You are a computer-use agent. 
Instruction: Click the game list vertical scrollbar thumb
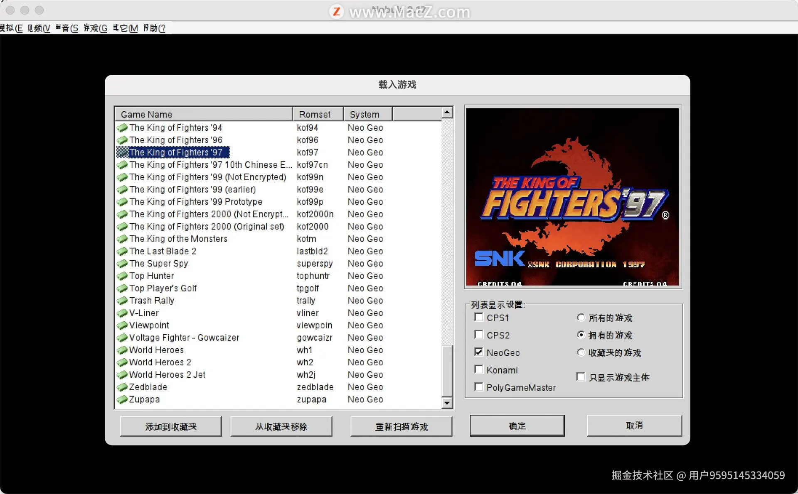coord(447,371)
